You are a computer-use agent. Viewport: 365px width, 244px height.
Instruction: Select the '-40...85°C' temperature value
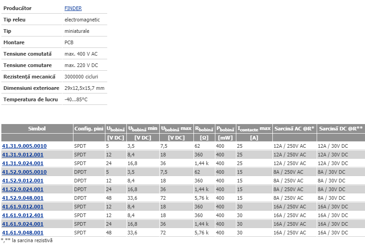tap(76, 99)
